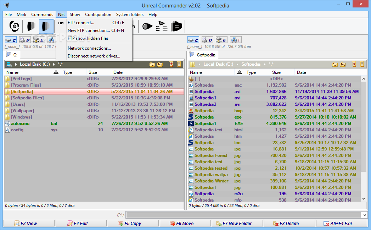The height and width of the screenshot is (230, 371).
Task: Switch right panel to drive D
Action: [x=207, y=40]
